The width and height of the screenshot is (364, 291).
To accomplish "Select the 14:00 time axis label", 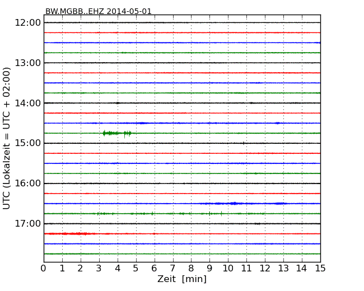I will pyautogui.click(x=28, y=103).
